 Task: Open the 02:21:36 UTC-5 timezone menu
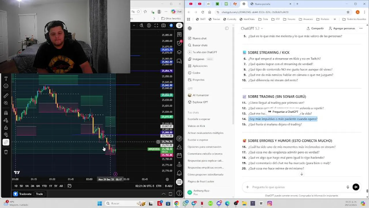[145, 186]
